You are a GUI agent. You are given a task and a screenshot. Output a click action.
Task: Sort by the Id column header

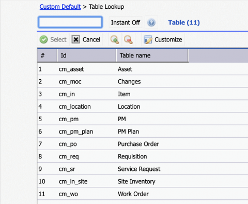87,55
